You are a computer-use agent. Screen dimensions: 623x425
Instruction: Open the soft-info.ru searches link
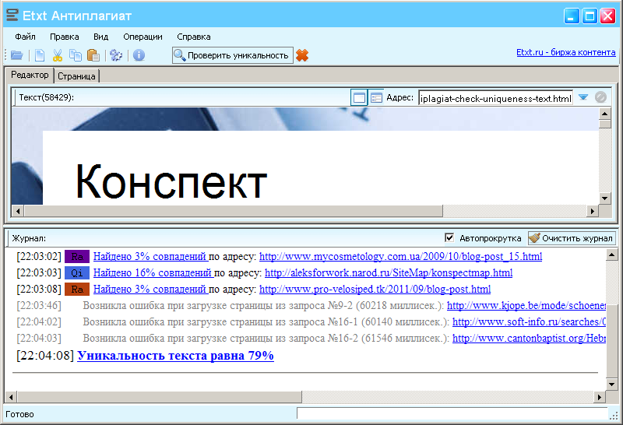[x=529, y=321]
